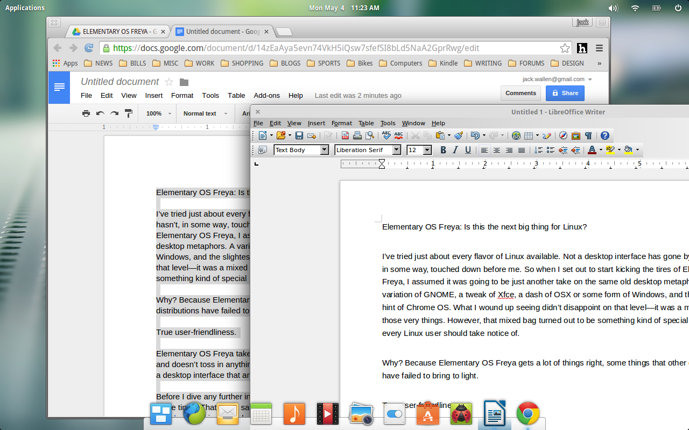This screenshot has width=689, height=430.
Task: Switch to the ELEMENTARY OS FREYA Chrome tab
Action: tap(118, 32)
